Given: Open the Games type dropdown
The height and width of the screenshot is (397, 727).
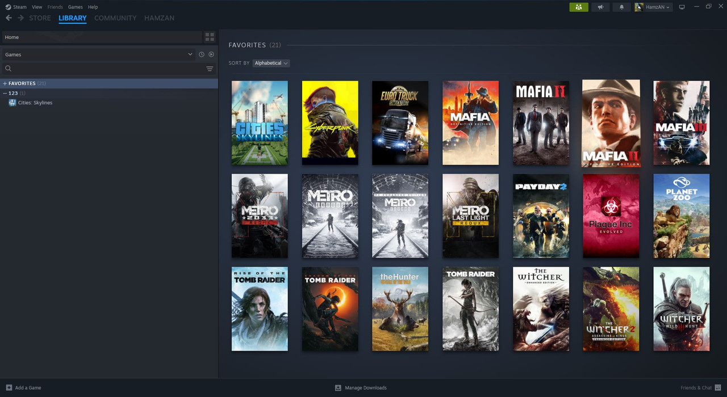Looking at the screenshot, I should [x=98, y=54].
